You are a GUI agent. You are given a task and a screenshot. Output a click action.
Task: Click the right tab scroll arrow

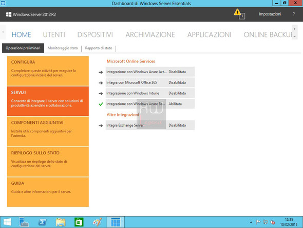tap(294, 29)
